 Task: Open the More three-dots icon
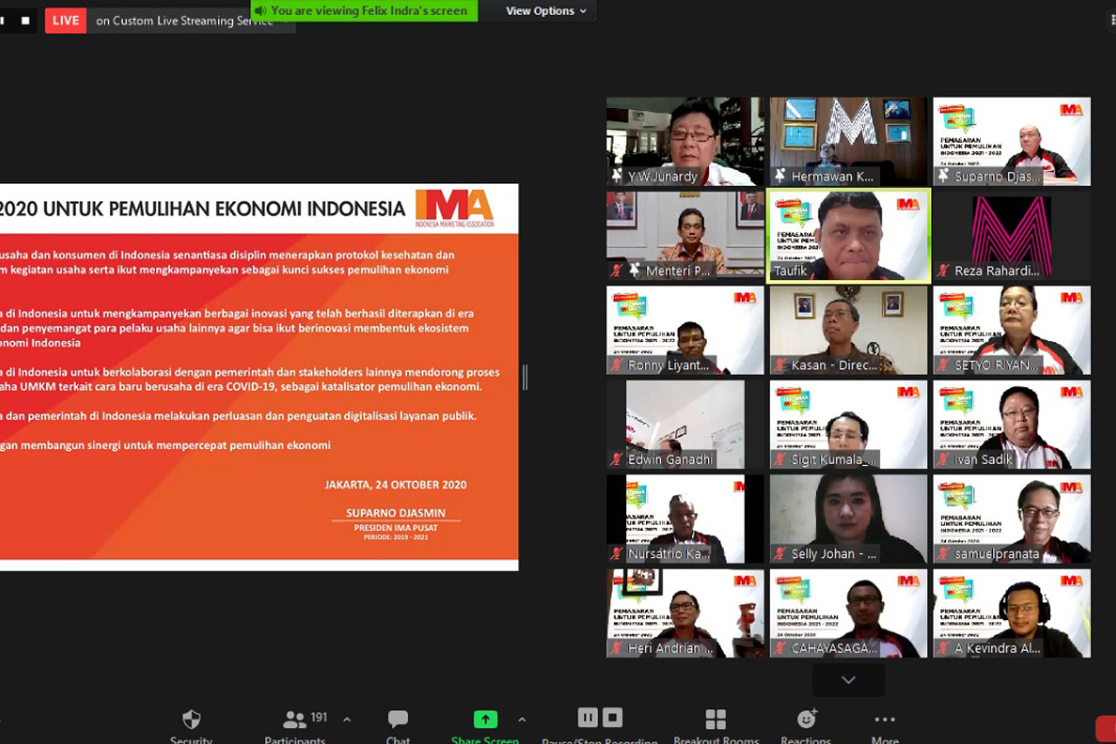tap(885, 720)
